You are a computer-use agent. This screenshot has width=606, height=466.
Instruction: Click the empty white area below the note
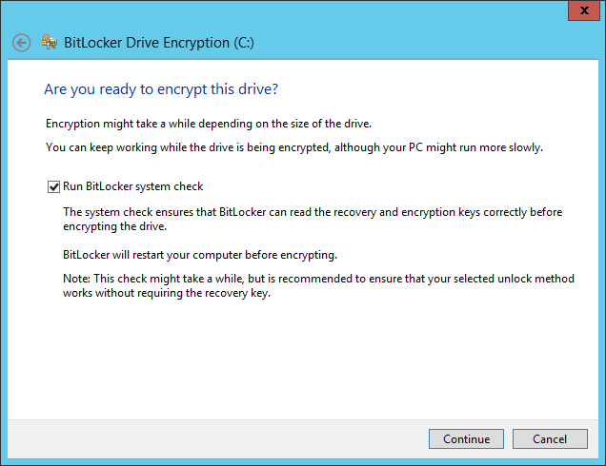coord(303,359)
